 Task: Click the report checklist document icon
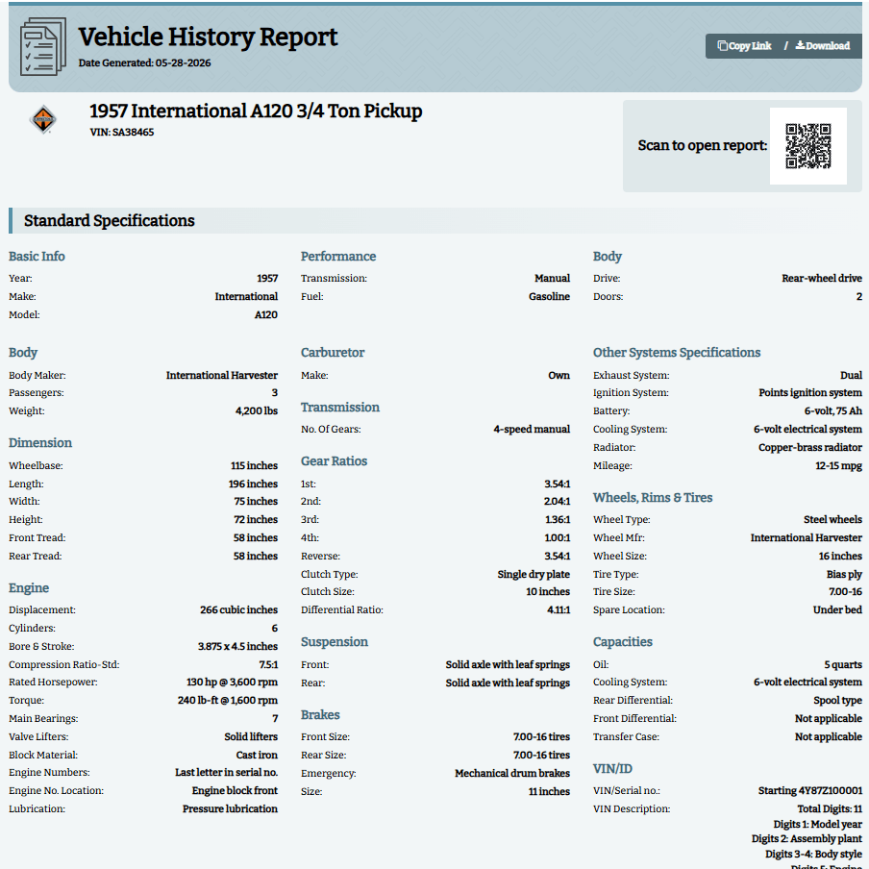coord(43,46)
